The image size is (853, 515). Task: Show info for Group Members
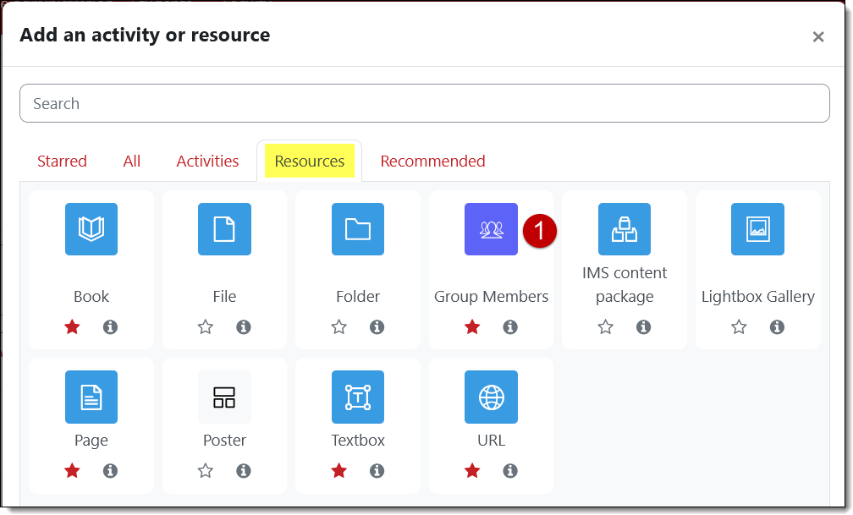[510, 326]
